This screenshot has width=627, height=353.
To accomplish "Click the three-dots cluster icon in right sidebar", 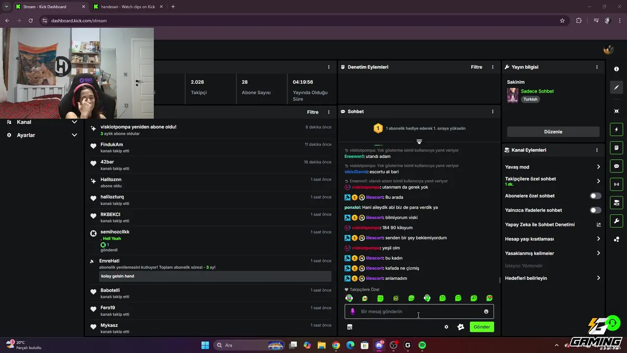I will pyautogui.click(x=616, y=239).
